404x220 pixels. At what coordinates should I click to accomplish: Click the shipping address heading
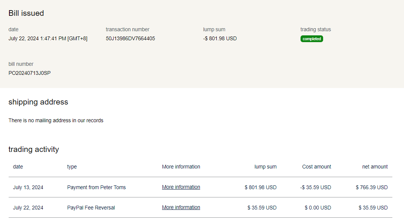coord(38,102)
